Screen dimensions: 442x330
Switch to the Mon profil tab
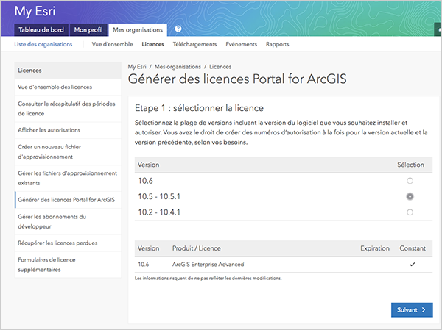(x=89, y=30)
